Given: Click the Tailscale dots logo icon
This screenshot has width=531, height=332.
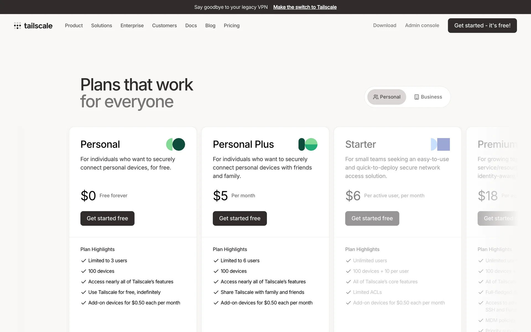Looking at the screenshot, I should [x=17, y=26].
